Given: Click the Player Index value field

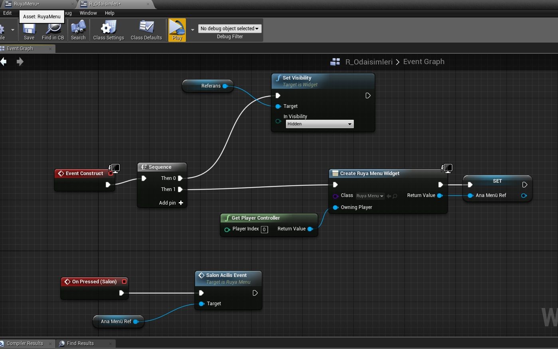Looking at the screenshot, I should 264,229.
